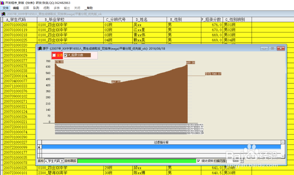
Task: Select student code 200711000333
Action: (19, 86)
